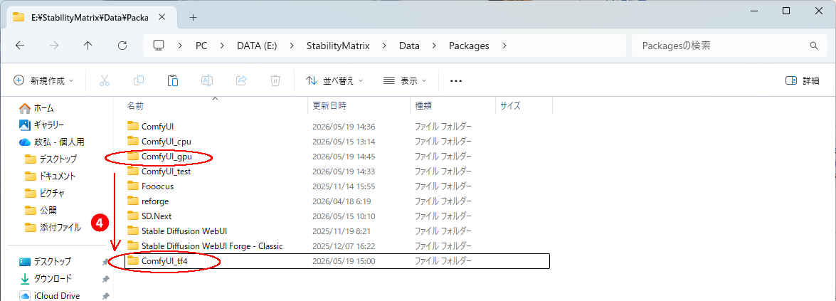Screen dimensions: 836x301
Task: Refresh the Packages folder view
Action: click(x=122, y=46)
